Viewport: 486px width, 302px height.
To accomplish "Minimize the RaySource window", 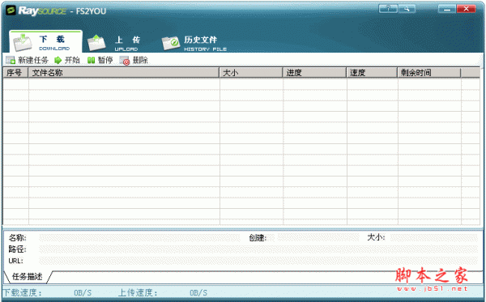I will tap(447, 9).
